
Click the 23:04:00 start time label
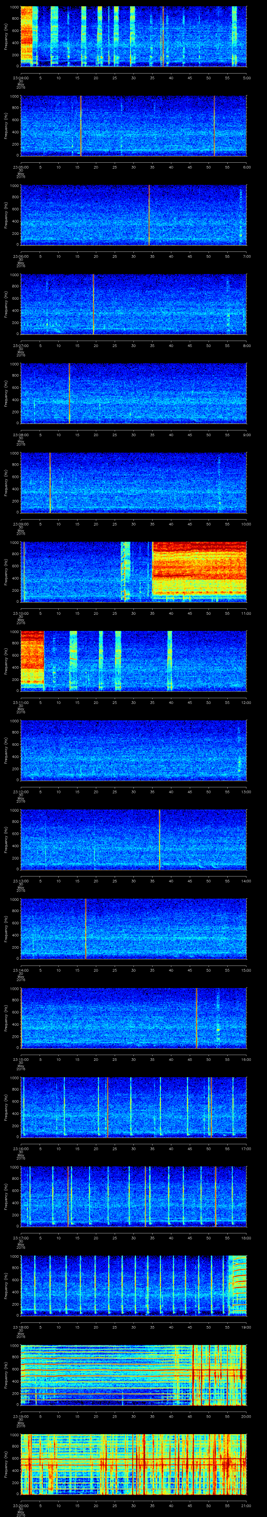point(21,77)
